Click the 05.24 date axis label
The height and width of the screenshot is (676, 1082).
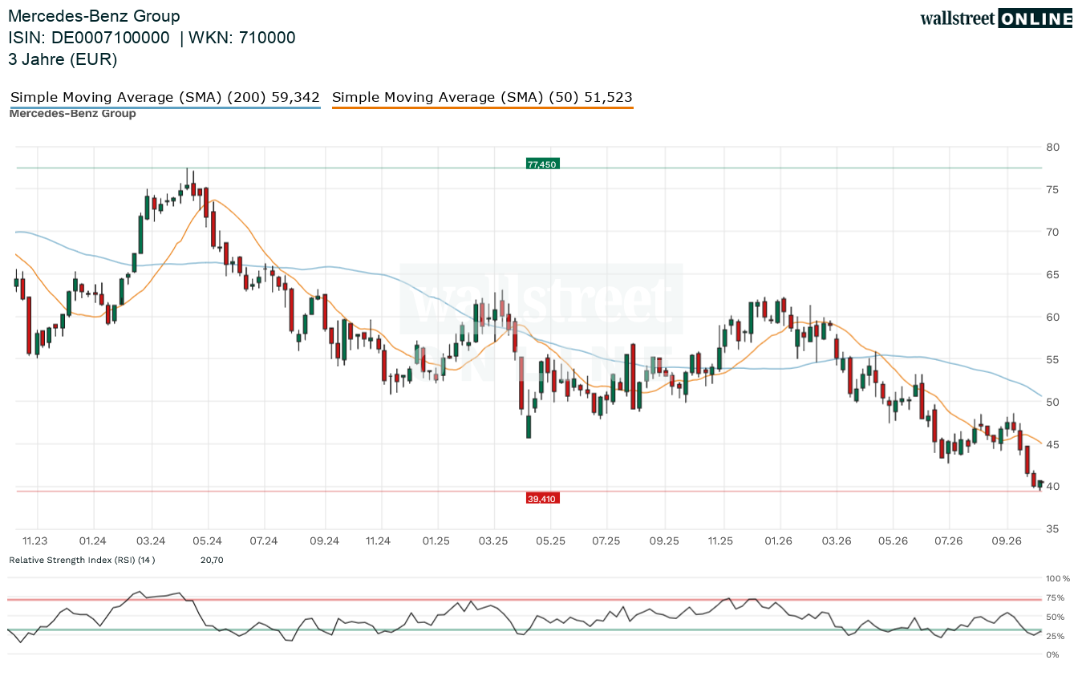tap(209, 541)
